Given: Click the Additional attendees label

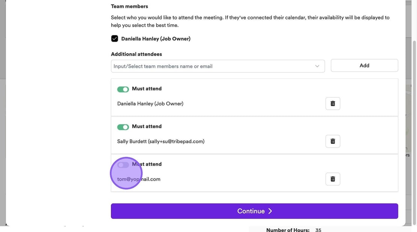Looking at the screenshot, I should [x=136, y=54].
